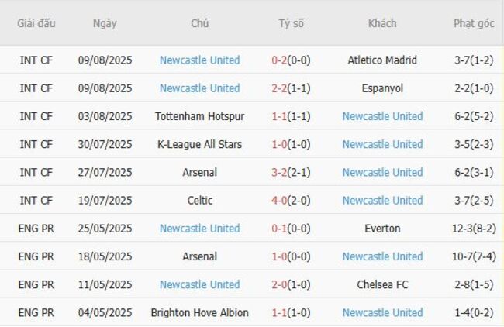Select the "Khách" column header
Screen dimensions: 504x327
[382, 23]
